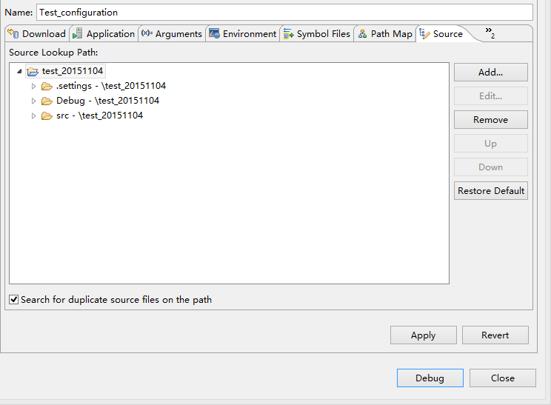This screenshot has width=551, height=405.
Task: Switch to the Environment tab
Action: pos(250,34)
